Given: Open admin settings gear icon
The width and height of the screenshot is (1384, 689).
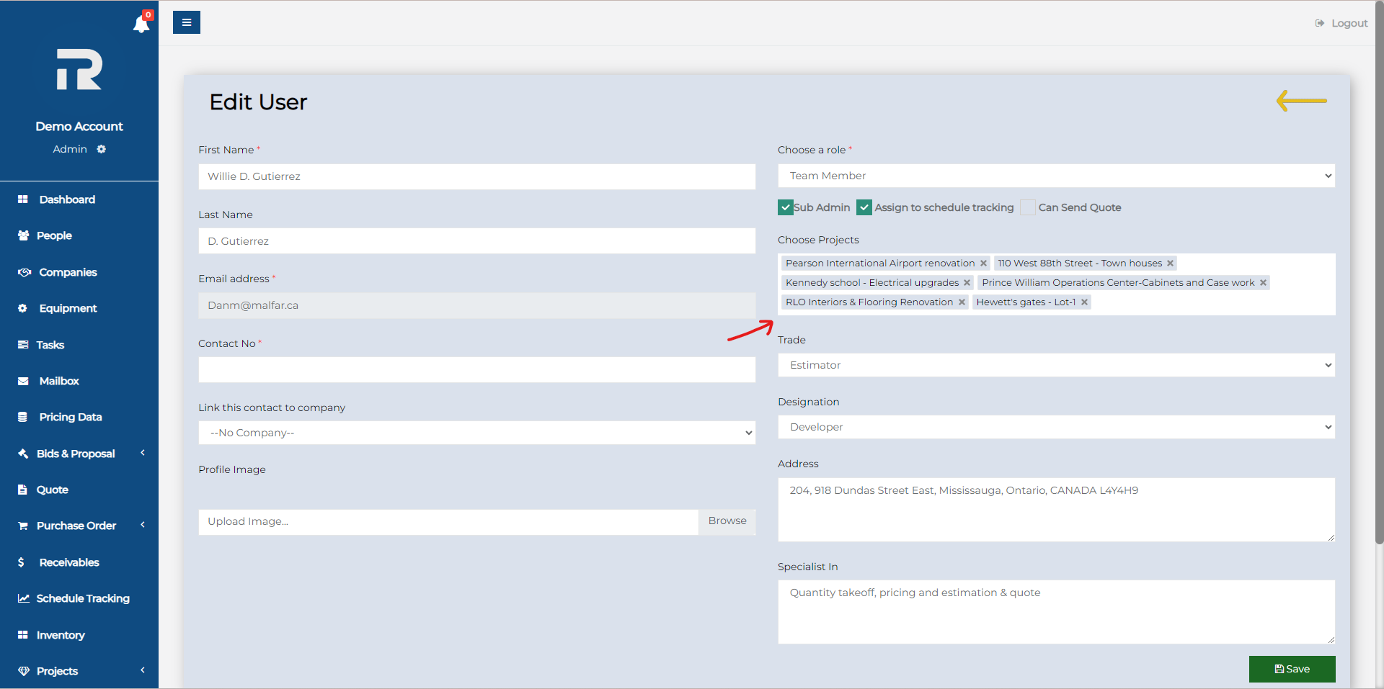Looking at the screenshot, I should click(102, 149).
